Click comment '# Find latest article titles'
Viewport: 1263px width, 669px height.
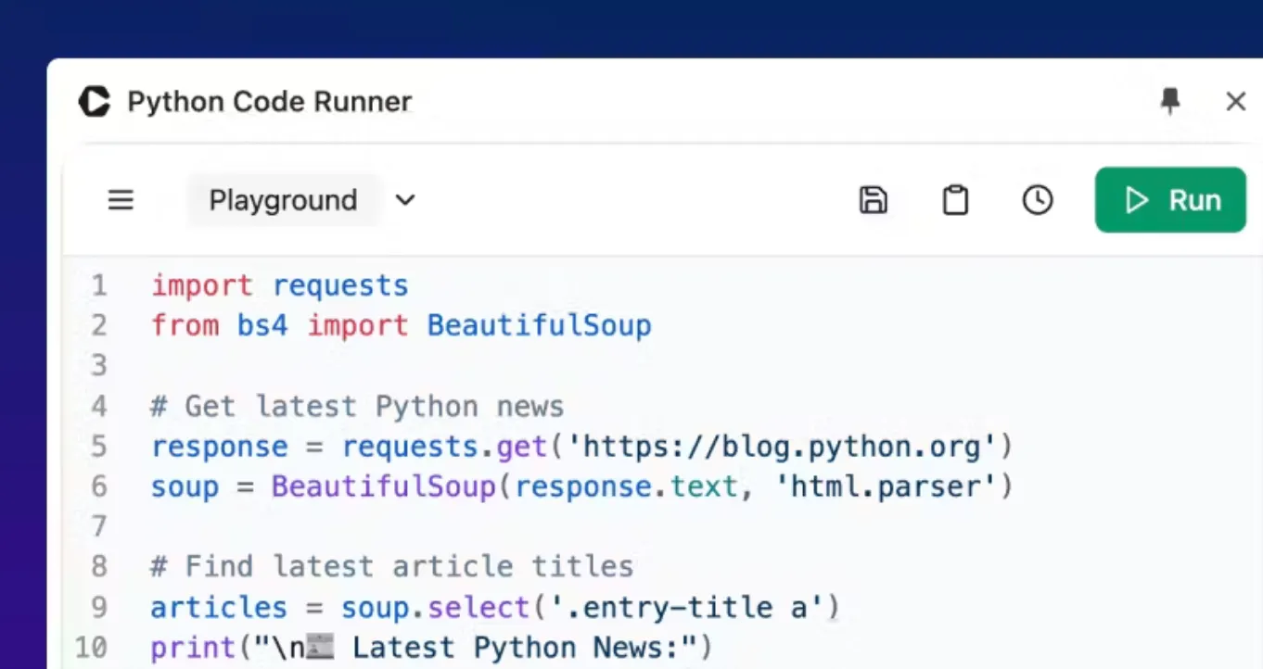[392, 566]
